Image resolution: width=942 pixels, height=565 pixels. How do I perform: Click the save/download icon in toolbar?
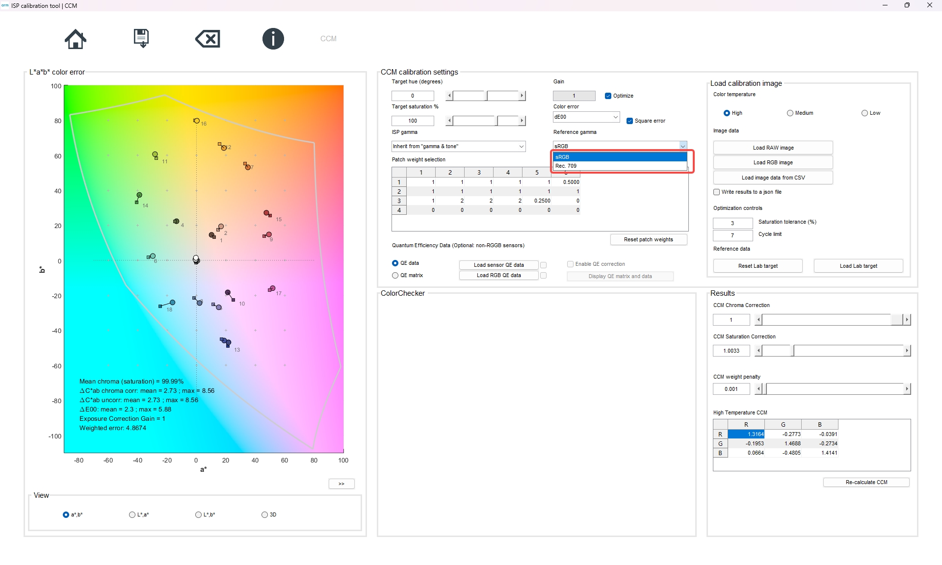click(141, 39)
